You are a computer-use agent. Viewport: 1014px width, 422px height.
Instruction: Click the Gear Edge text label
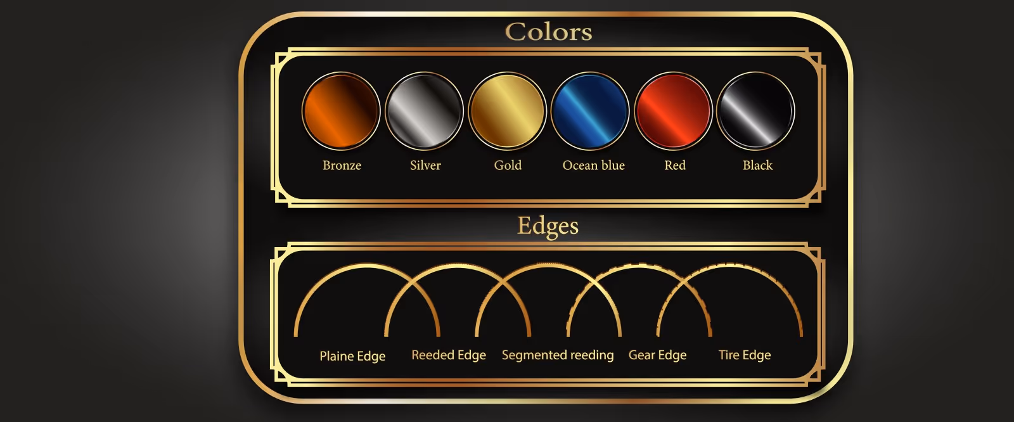(657, 355)
